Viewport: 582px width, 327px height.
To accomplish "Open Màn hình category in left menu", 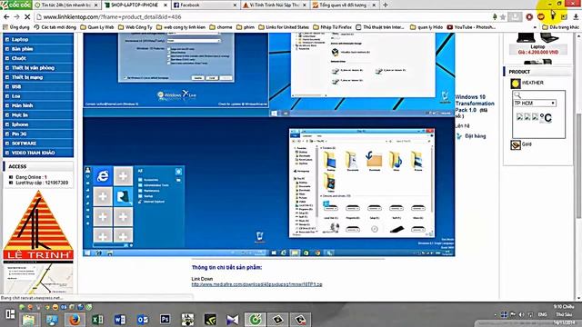I will click(x=38, y=105).
